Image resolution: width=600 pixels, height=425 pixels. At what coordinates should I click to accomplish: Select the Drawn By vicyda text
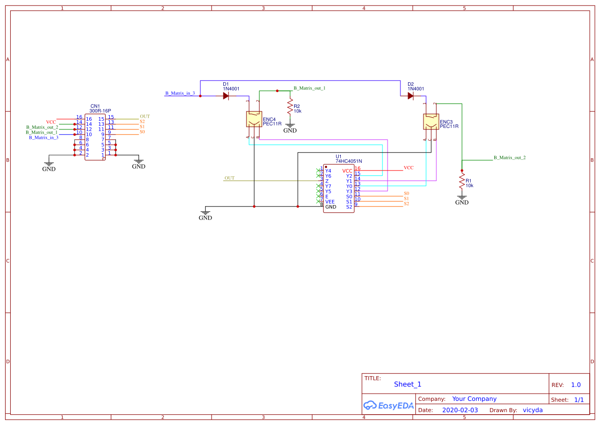click(532, 410)
